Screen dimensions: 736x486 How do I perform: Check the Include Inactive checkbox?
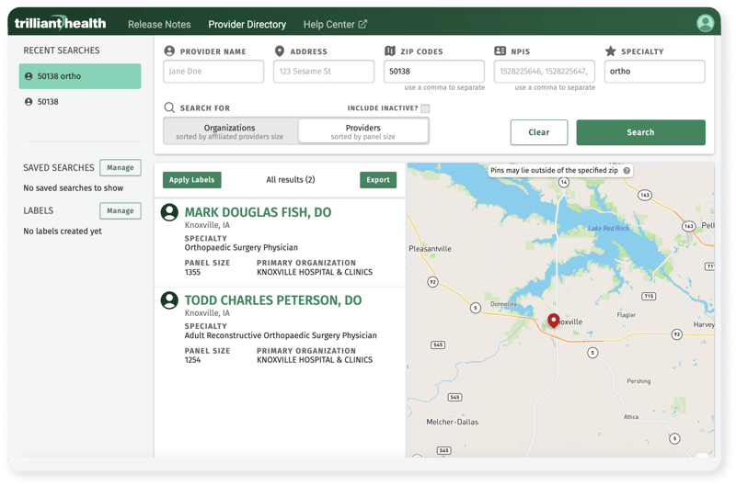point(425,108)
